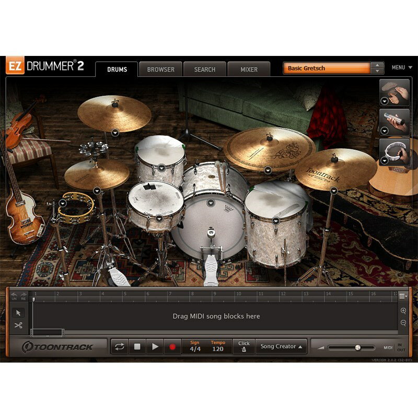The width and height of the screenshot is (418, 418).
Task: Open shaker instrument dropdown arrow
Action: point(385,131)
